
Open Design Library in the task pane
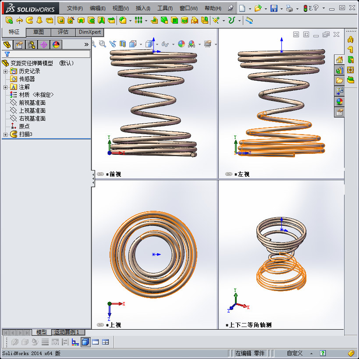click(340, 70)
